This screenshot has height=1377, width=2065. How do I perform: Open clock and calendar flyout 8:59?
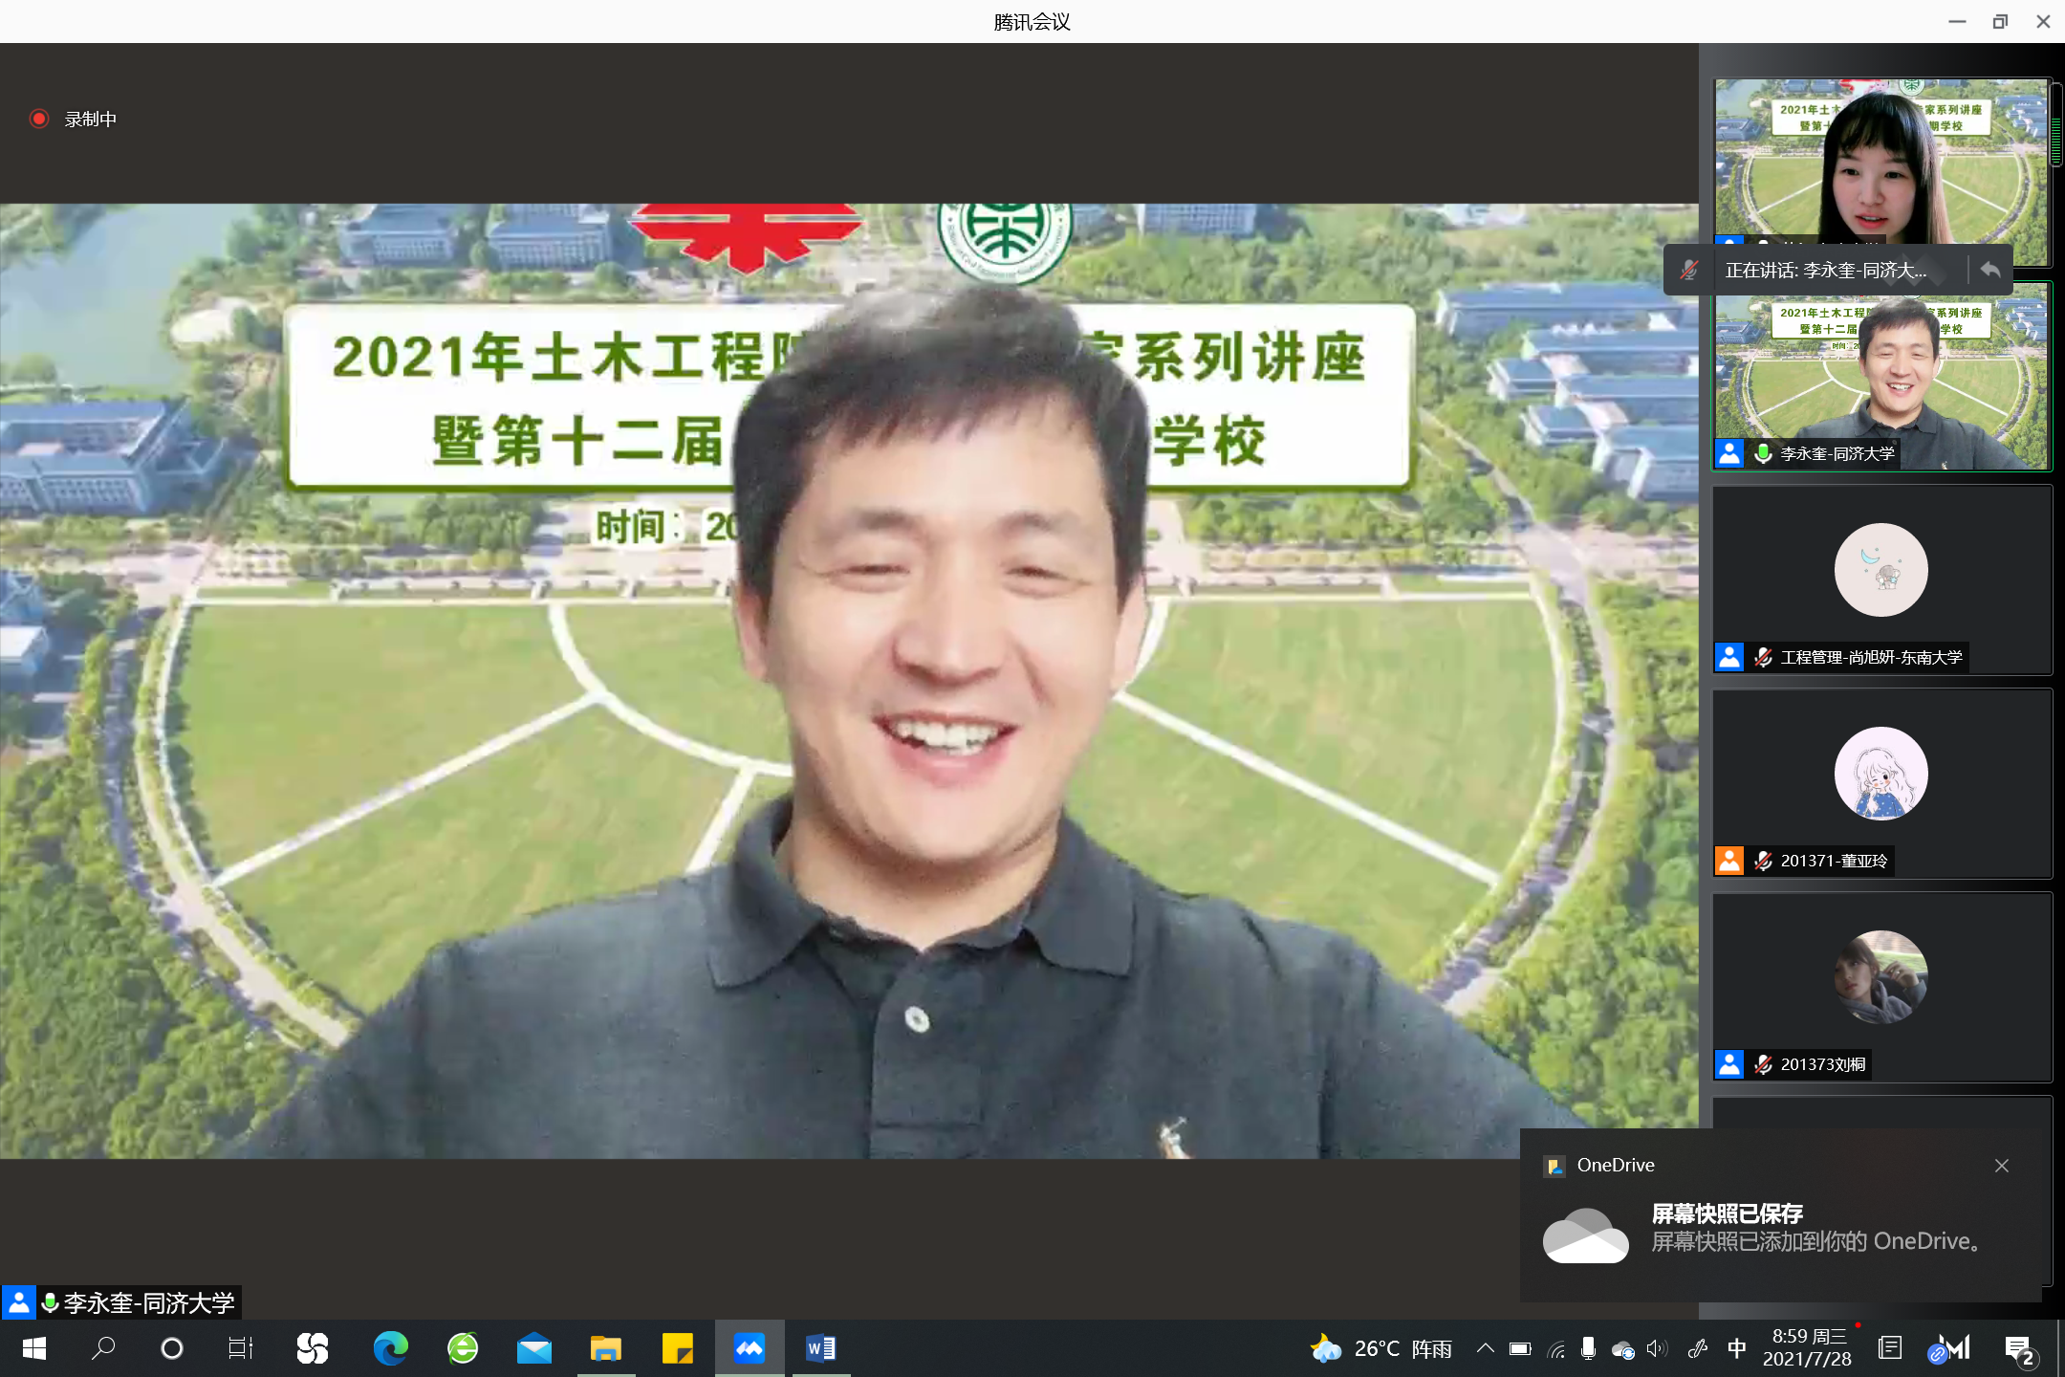click(x=1808, y=1348)
